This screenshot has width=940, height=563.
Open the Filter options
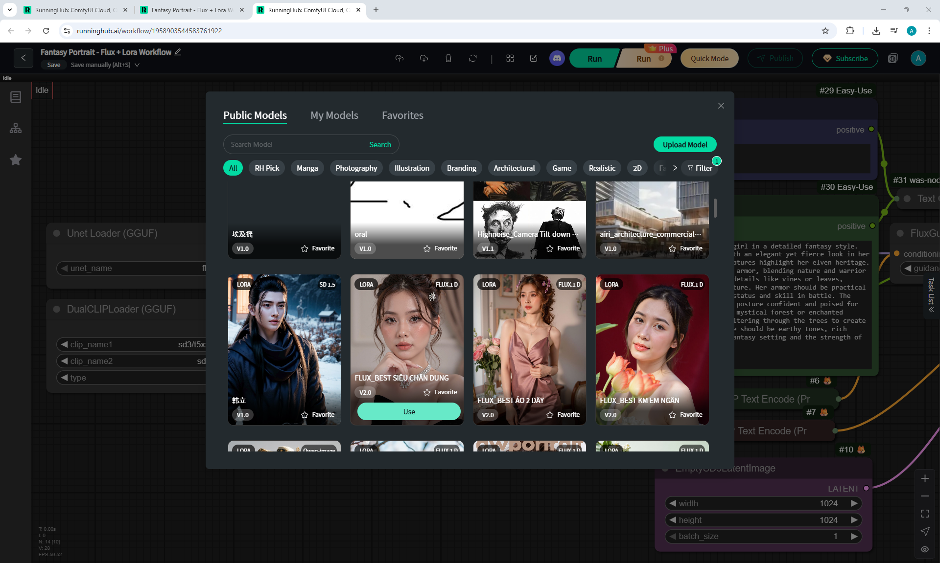(x=700, y=168)
